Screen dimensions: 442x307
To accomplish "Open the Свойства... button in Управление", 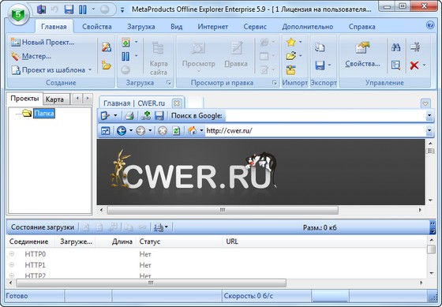I will 362,55.
